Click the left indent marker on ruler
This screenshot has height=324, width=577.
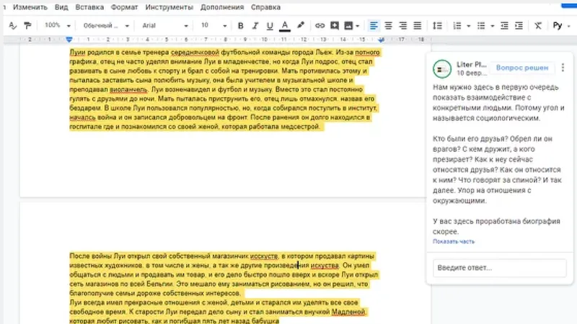(69, 40)
